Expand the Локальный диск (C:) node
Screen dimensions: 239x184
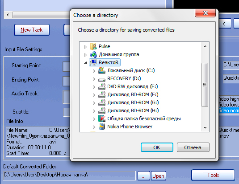pos(94,71)
